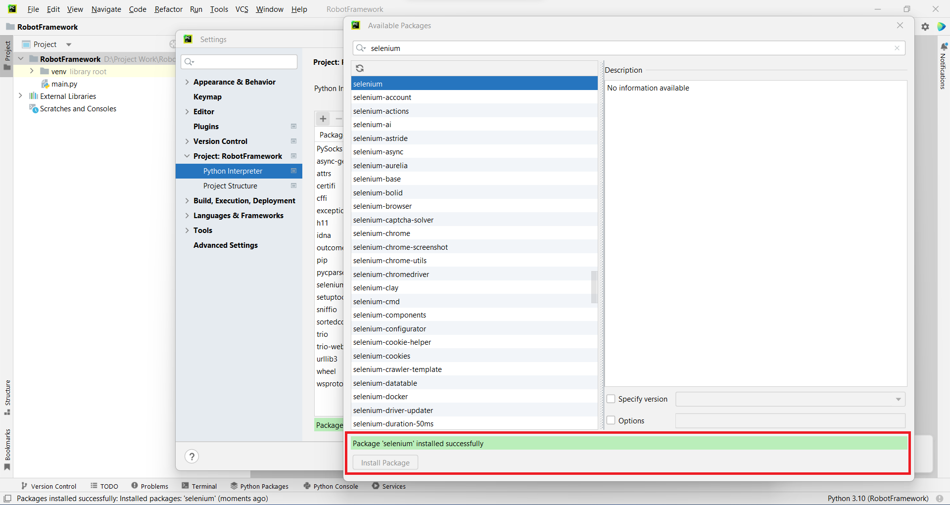Open the File menu

click(33, 9)
